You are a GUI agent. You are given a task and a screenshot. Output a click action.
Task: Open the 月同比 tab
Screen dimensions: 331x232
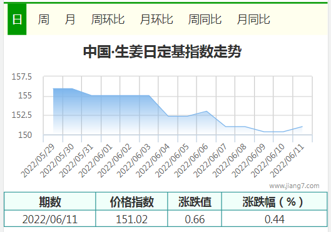point(253,19)
